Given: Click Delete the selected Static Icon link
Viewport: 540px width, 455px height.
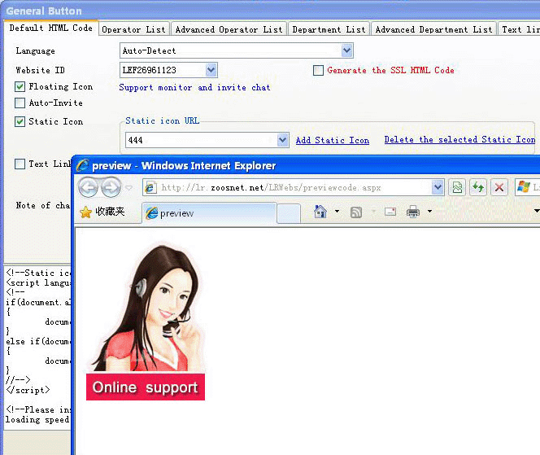Looking at the screenshot, I should coord(459,140).
